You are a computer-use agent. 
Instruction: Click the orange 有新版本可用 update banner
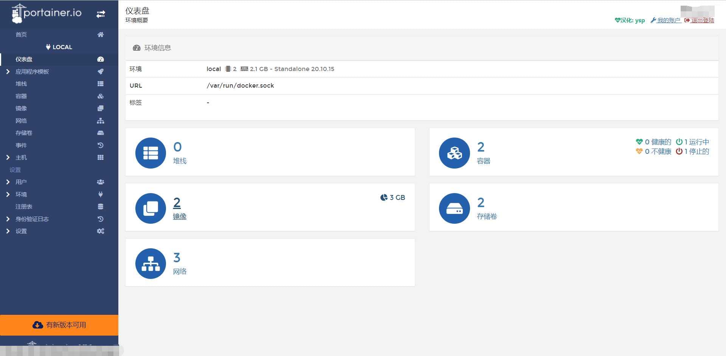coord(59,325)
